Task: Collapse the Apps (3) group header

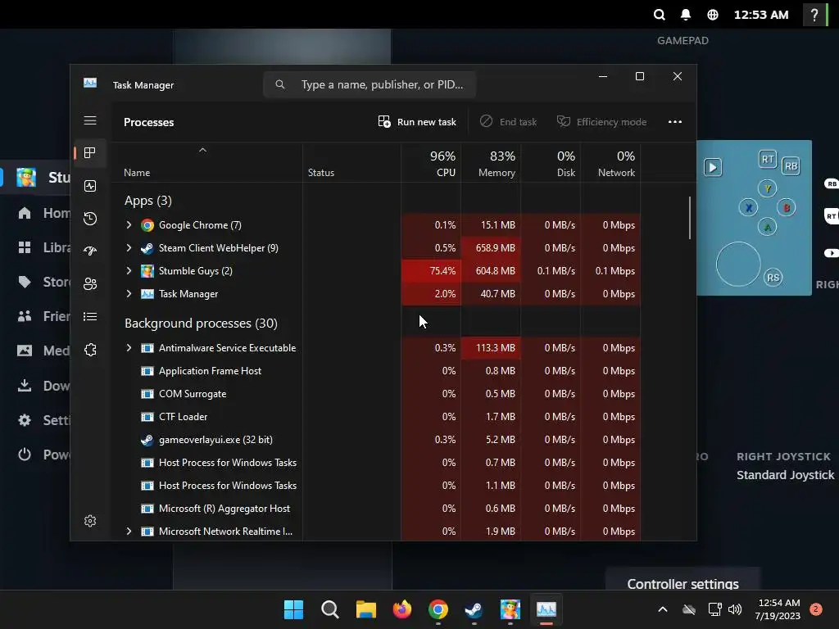Action: click(x=148, y=201)
